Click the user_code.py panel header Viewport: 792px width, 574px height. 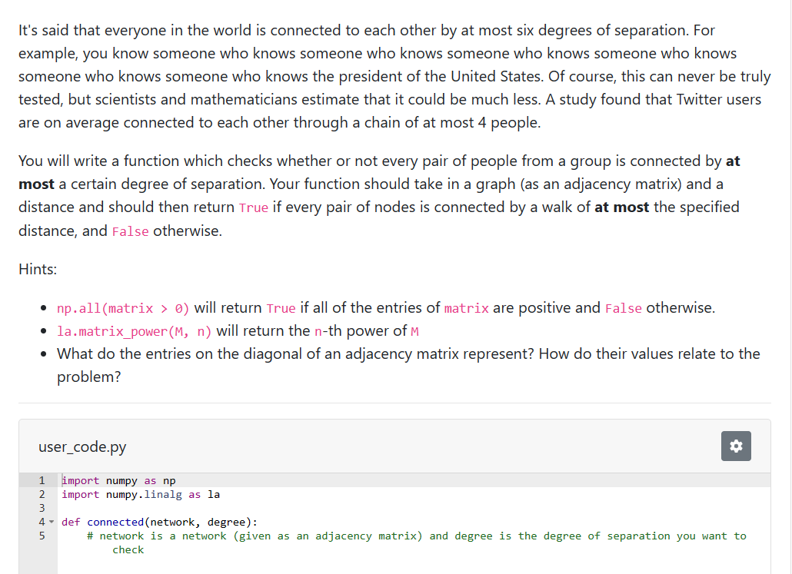pyautogui.click(x=82, y=446)
